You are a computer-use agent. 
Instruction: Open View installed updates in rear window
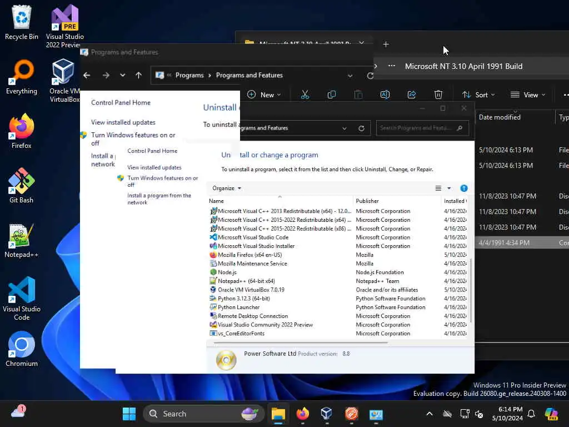(123, 122)
